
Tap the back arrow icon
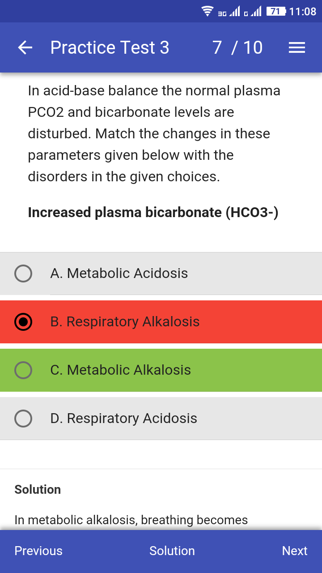(x=25, y=47)
